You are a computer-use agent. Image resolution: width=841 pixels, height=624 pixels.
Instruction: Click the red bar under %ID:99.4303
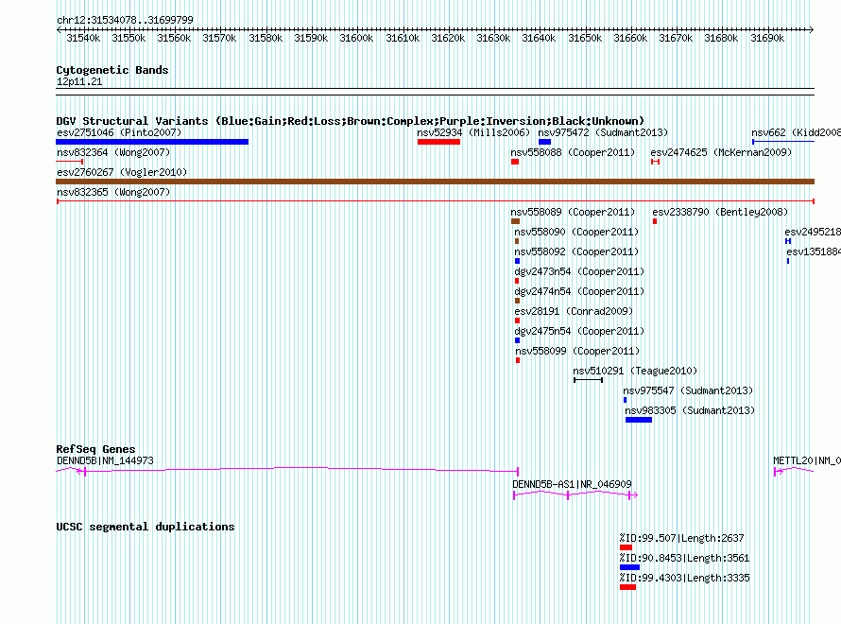point(627,587)
